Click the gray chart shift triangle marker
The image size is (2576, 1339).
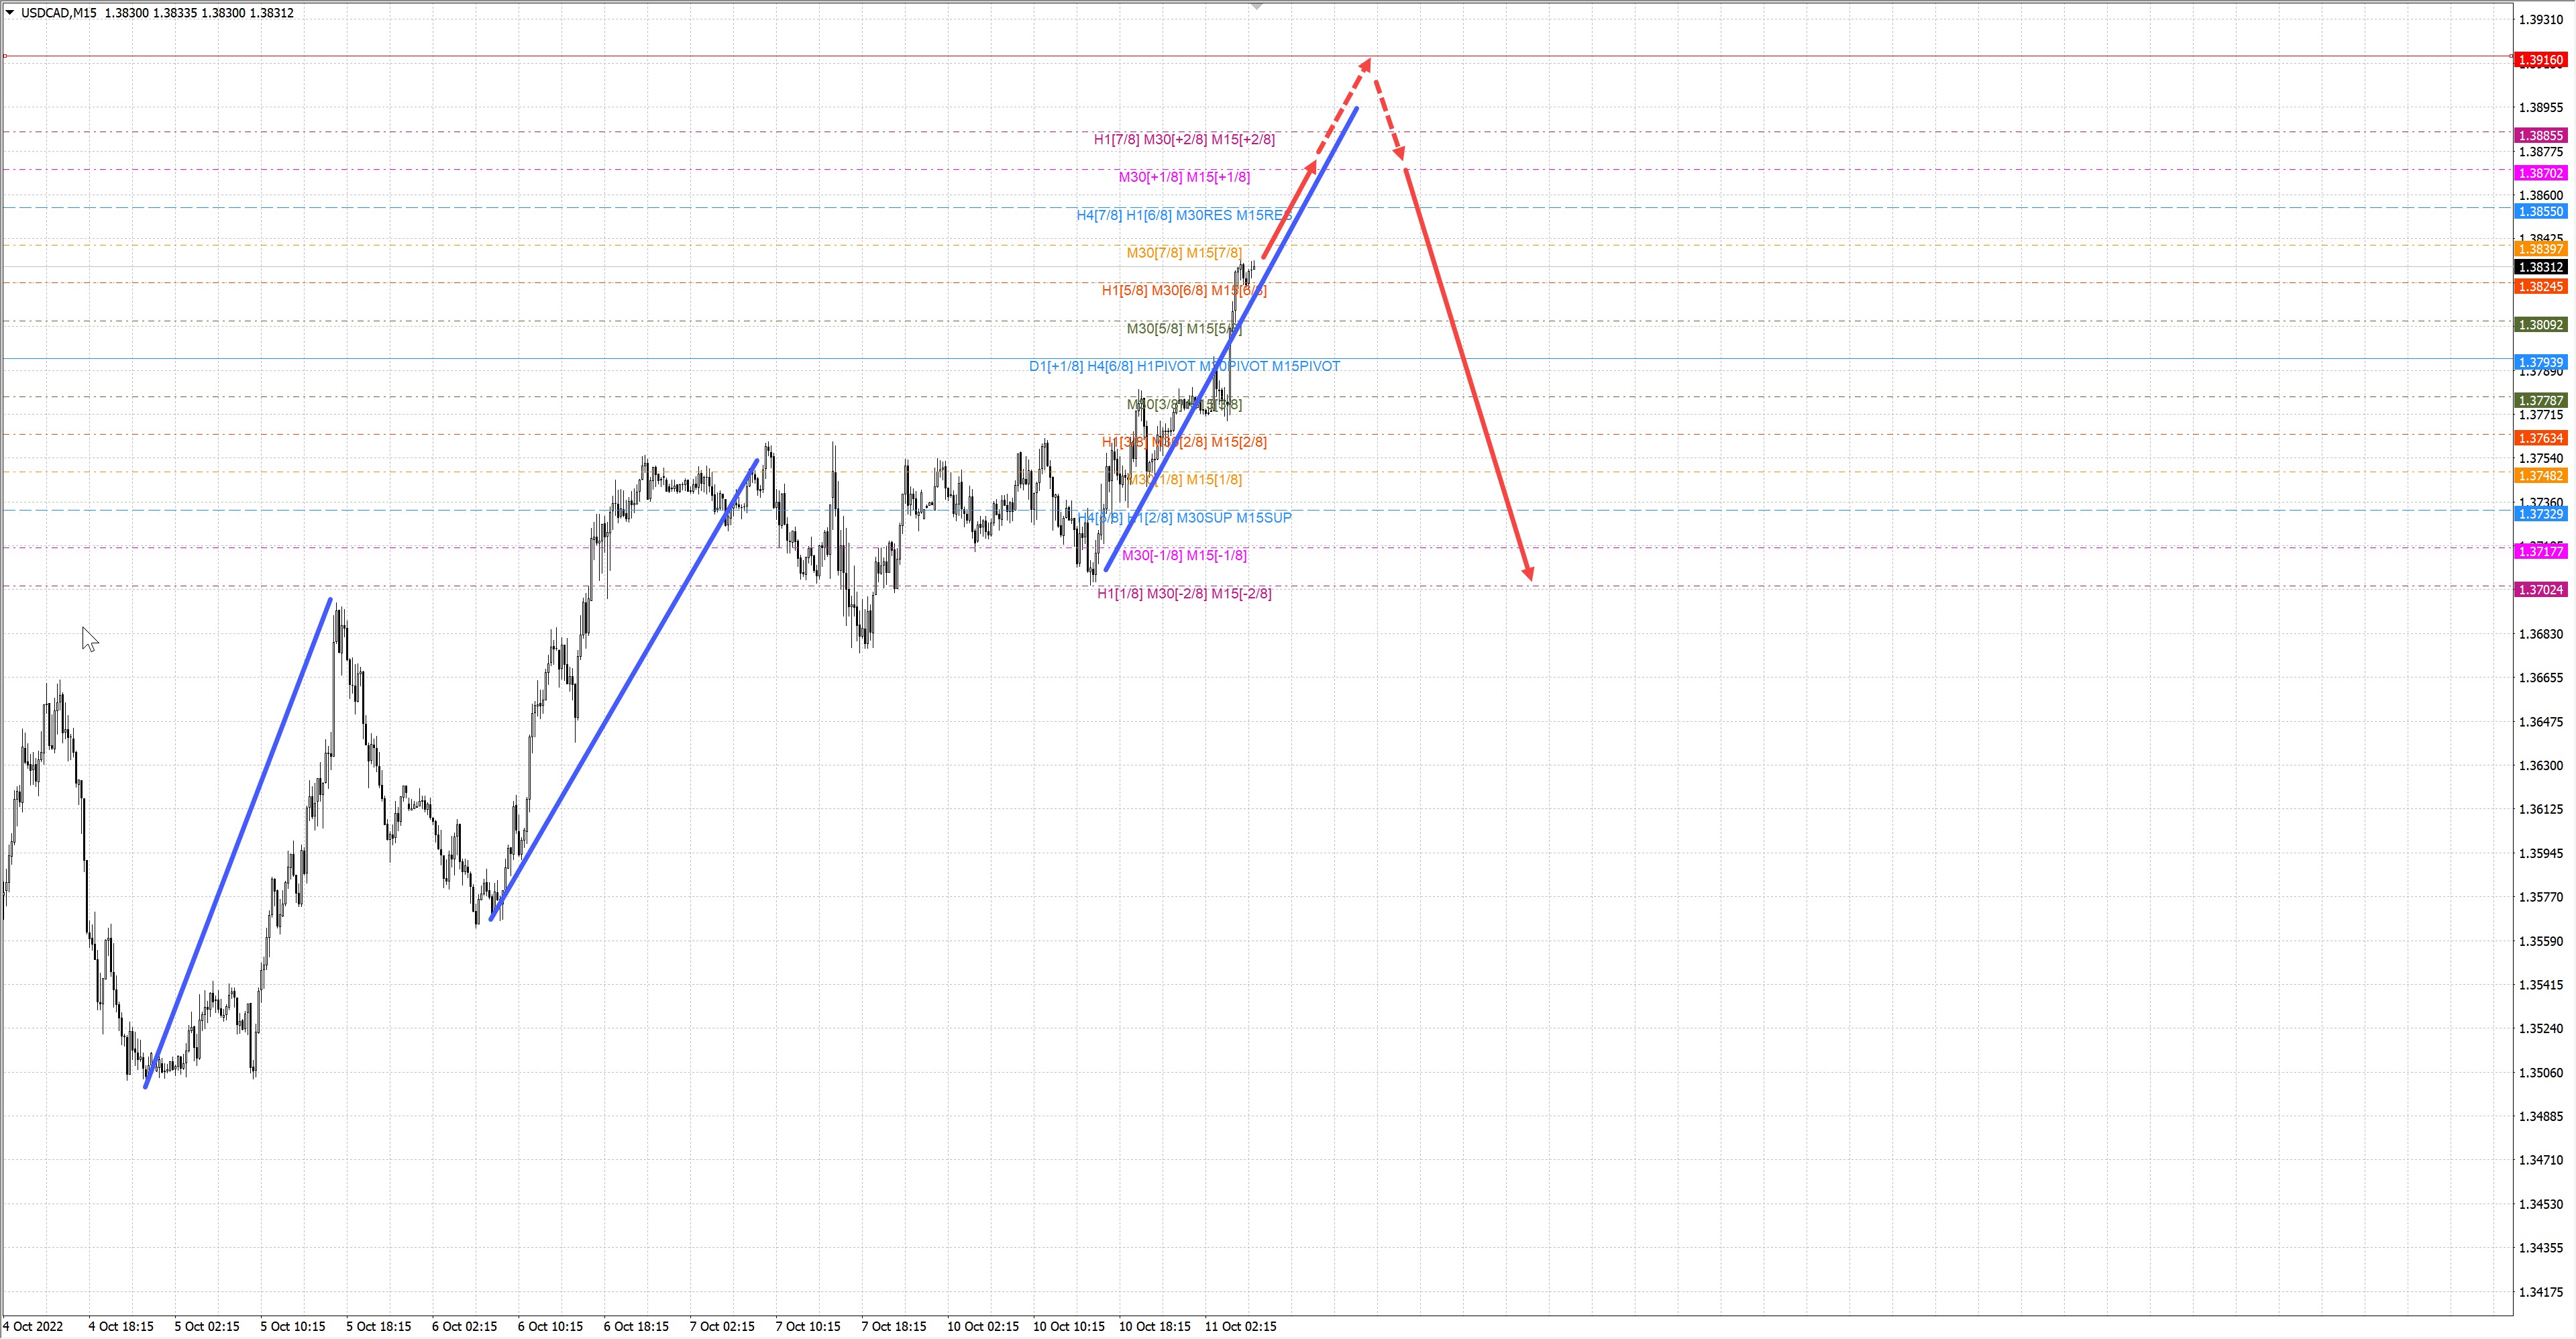tap(1257, 7)
